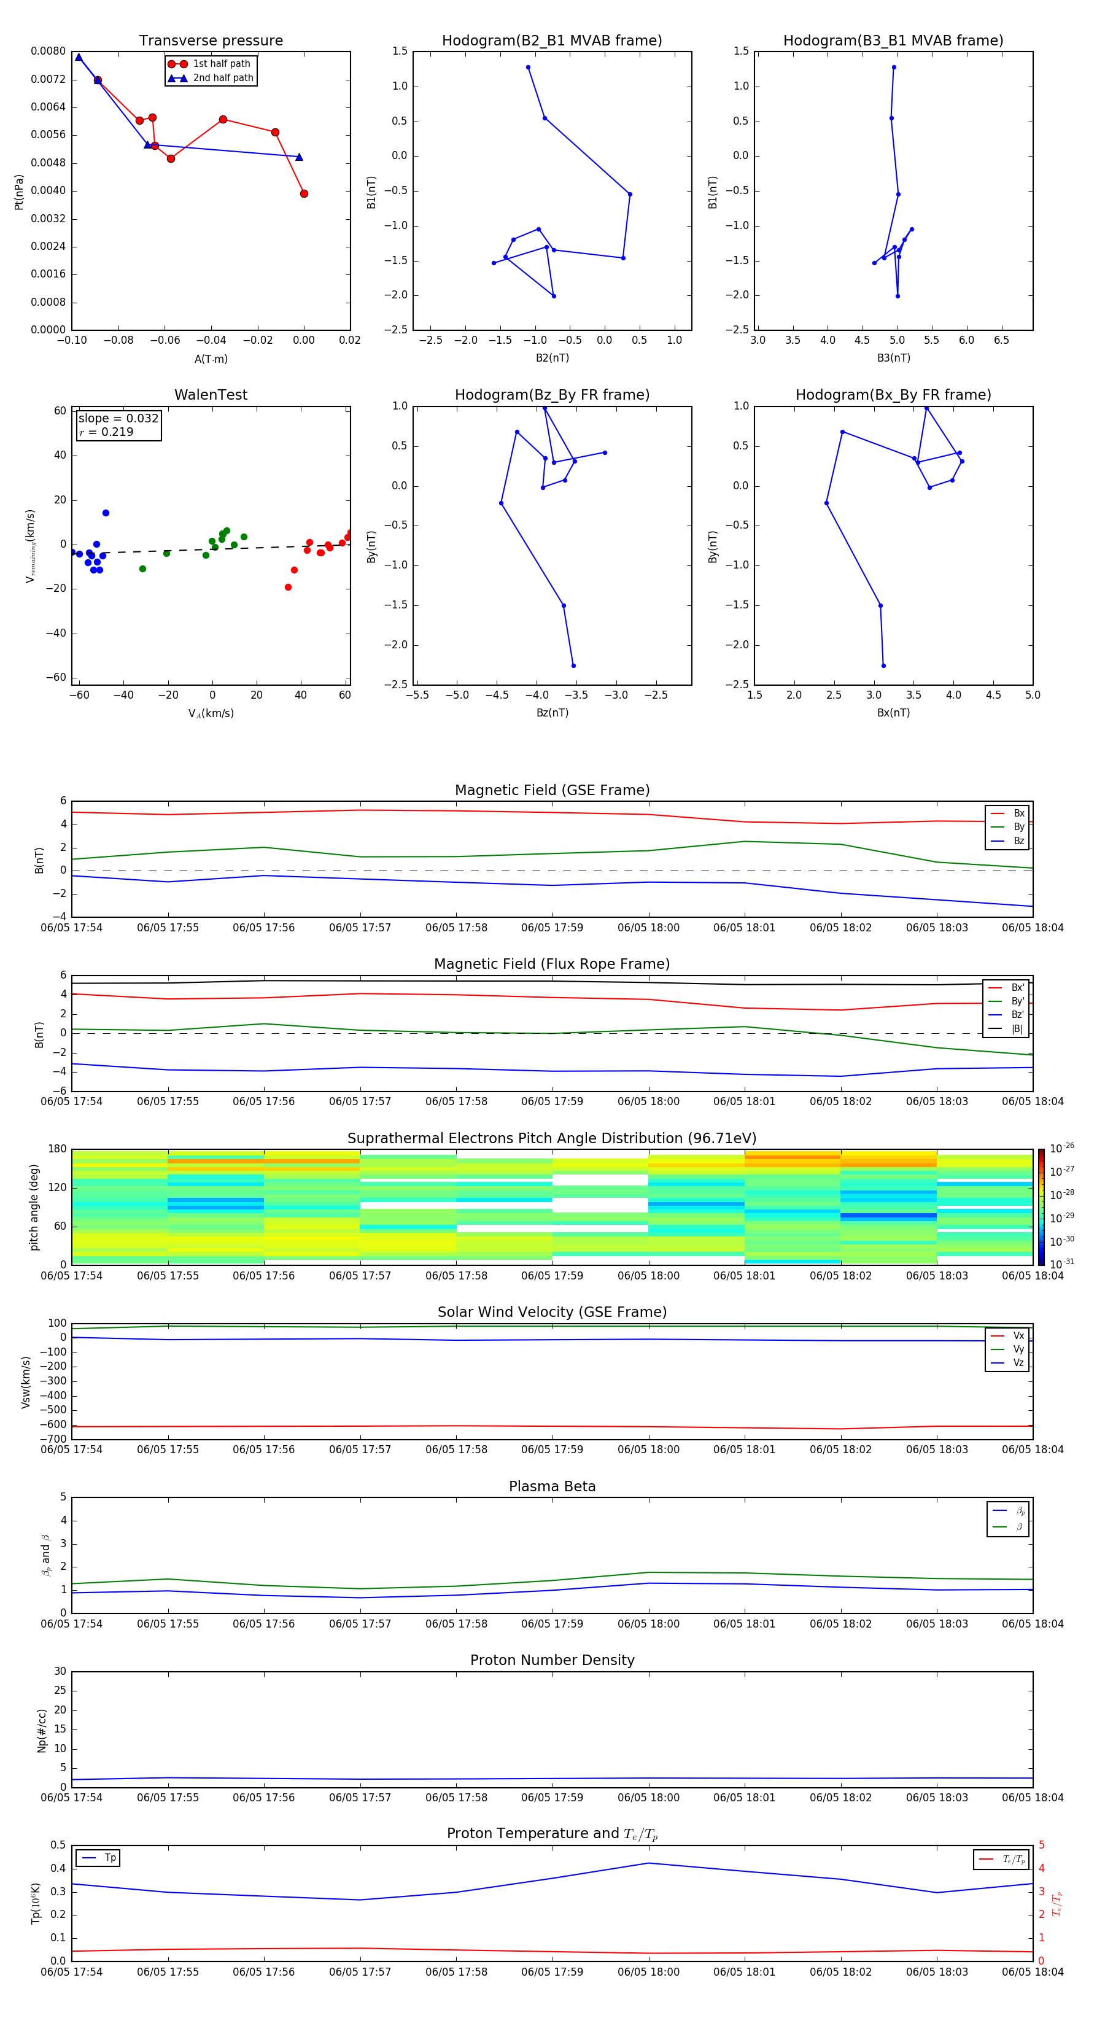Click the 'r = 0.219' annotation
The image size is (1105, 2026).
click(106, 432)
